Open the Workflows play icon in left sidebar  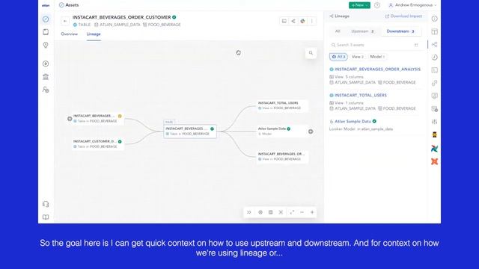point(46,64)
